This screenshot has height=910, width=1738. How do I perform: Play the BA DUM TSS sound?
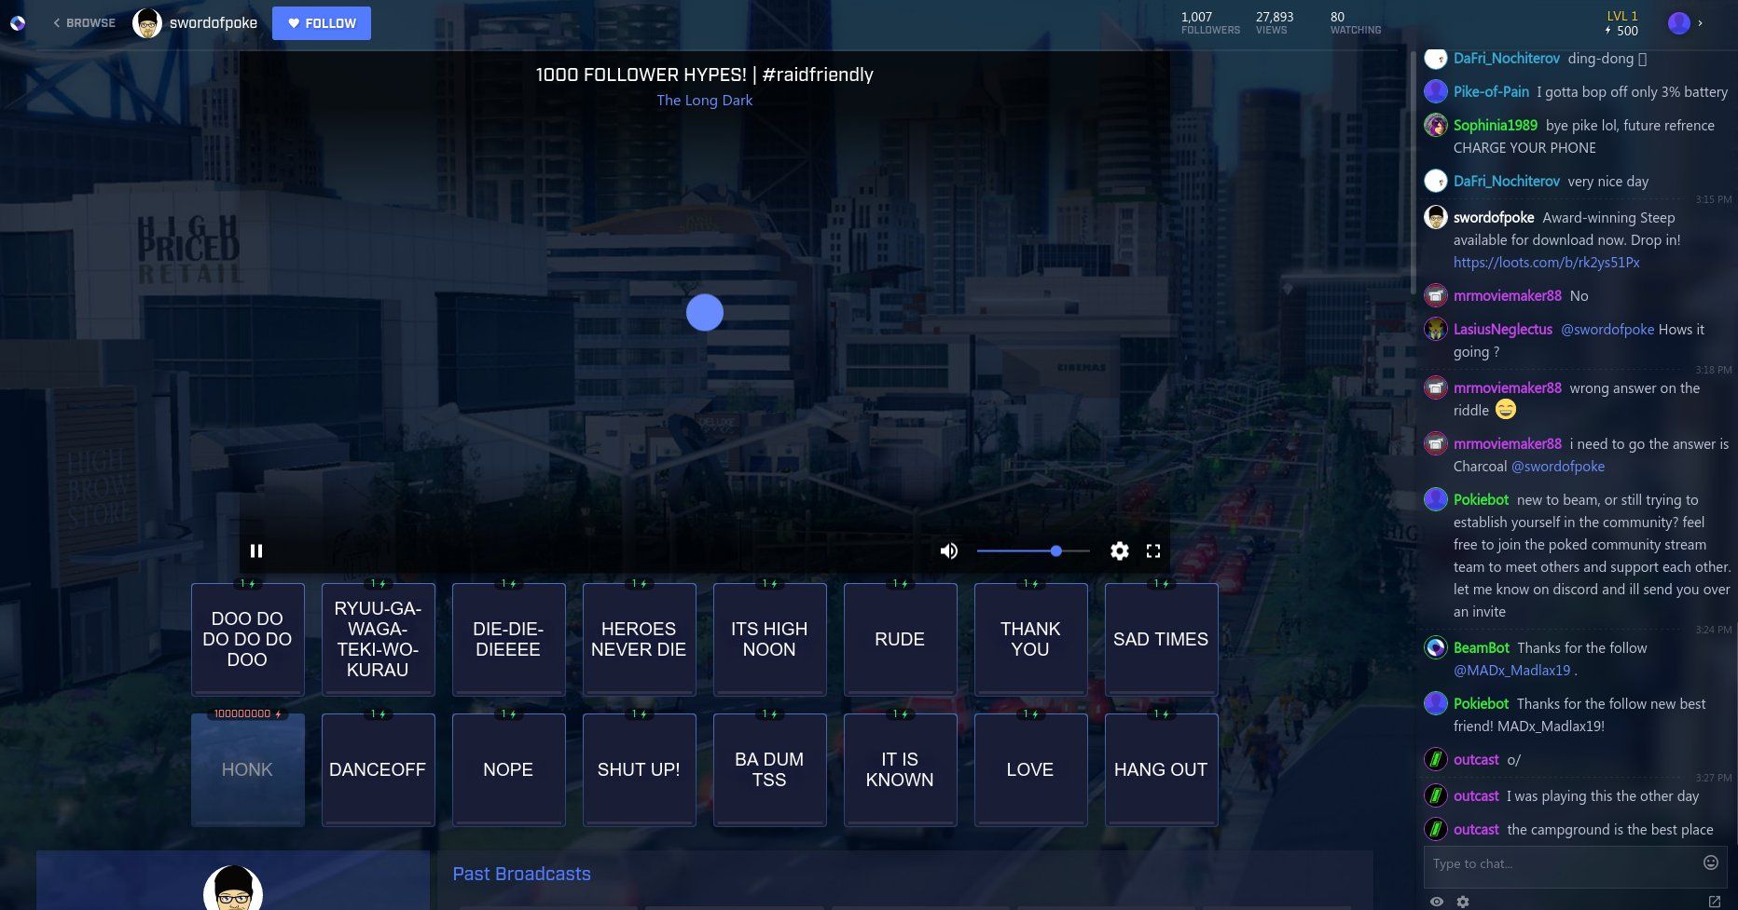coord(769,769)
